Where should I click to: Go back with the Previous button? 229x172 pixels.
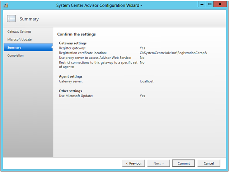point(134,163)
